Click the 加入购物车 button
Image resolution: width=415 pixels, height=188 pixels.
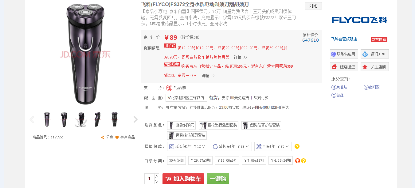[x=183, y=179]
